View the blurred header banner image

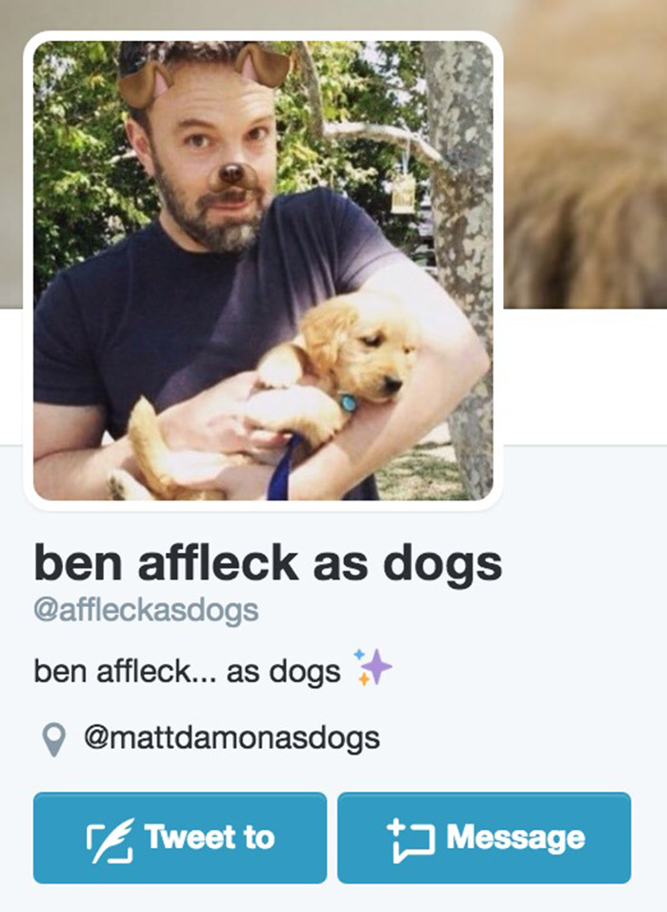pyautogui.click(x=584, y=154)
